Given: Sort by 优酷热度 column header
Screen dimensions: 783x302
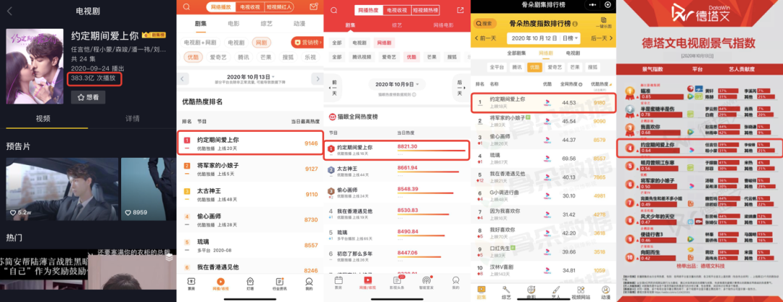Looking at the screenshot, I should click(x=601, y=85).
